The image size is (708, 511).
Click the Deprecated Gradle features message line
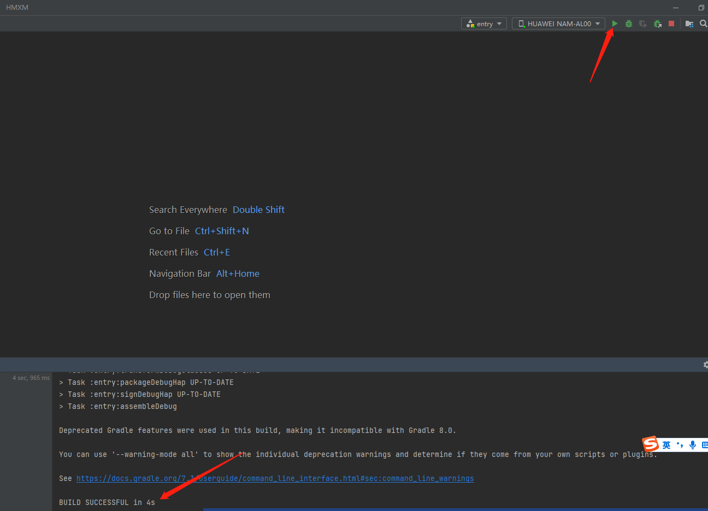tap(257, 430)
